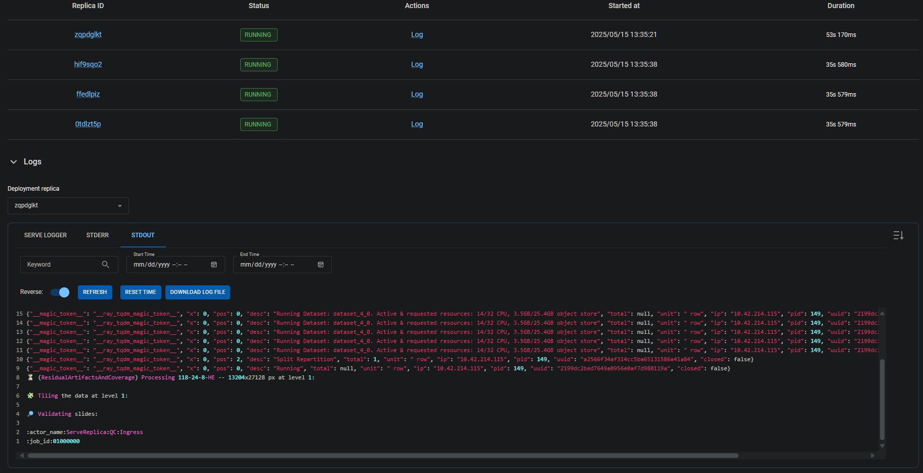The image size is (923, 473).
Task: Click the Replica ID column header
Action: (x=88, y=6)
